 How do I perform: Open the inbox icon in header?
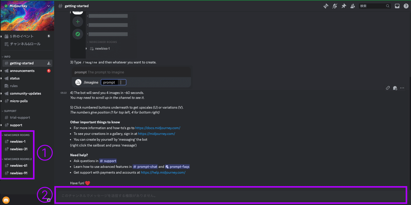397,6
